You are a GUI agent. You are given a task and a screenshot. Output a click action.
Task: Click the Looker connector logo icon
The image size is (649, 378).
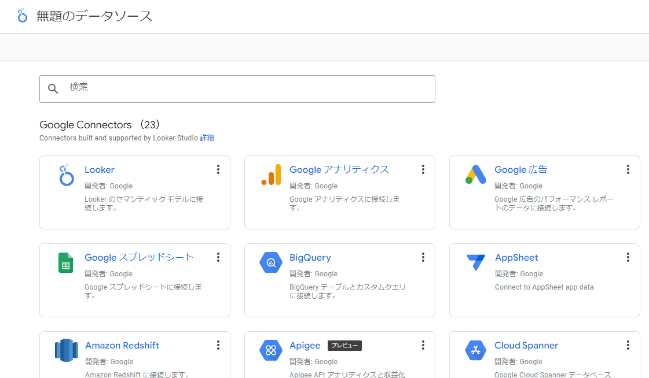coord(66,175)
